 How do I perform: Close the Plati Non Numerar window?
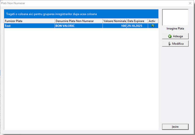190,3
